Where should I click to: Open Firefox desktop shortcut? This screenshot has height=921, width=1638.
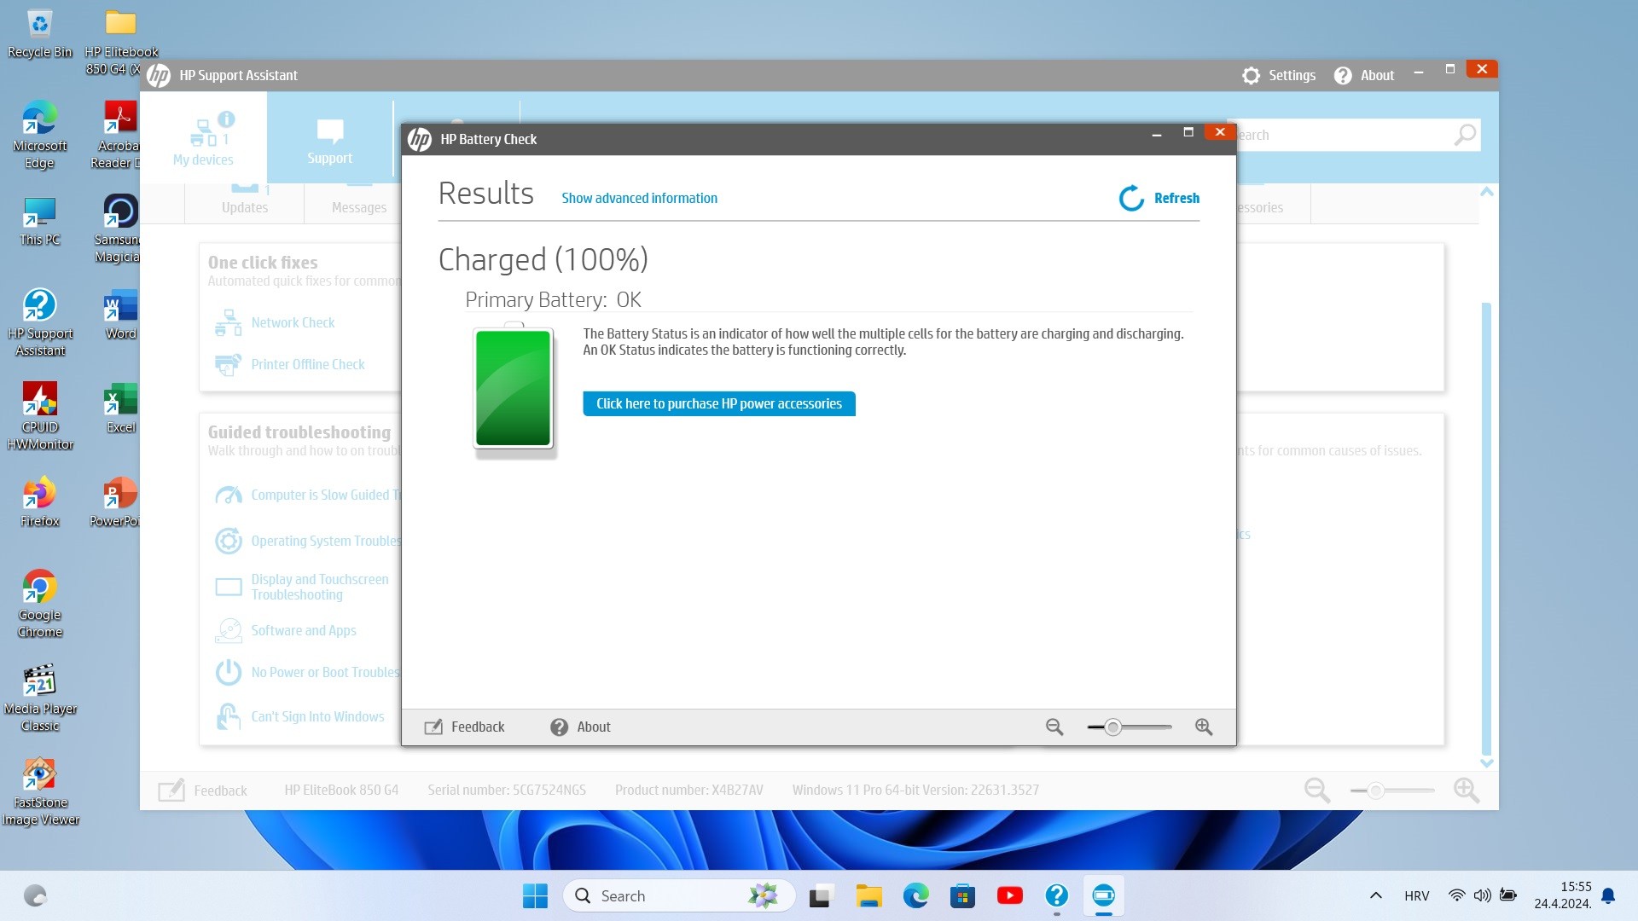coord(39,503)
